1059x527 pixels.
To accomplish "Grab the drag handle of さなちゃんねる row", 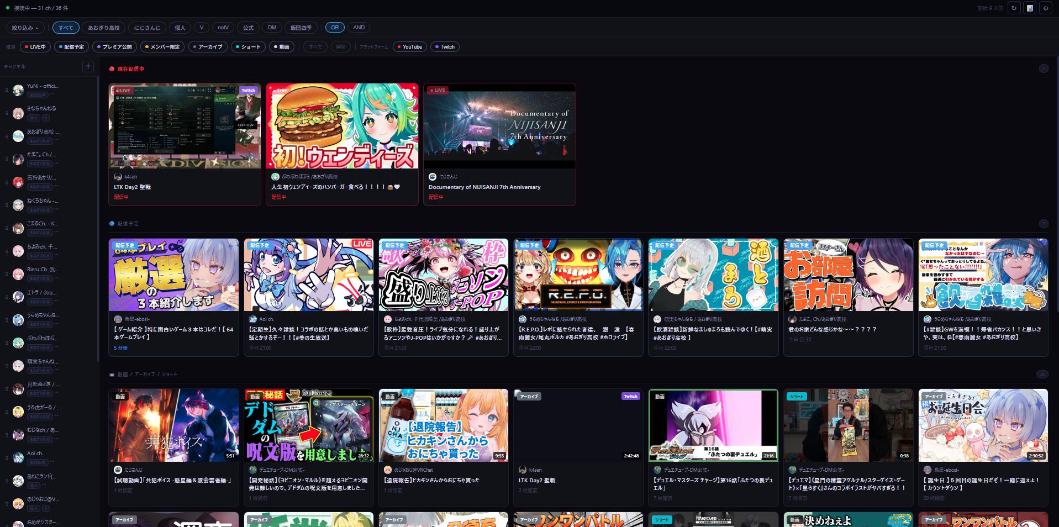I will pos(7,113).
